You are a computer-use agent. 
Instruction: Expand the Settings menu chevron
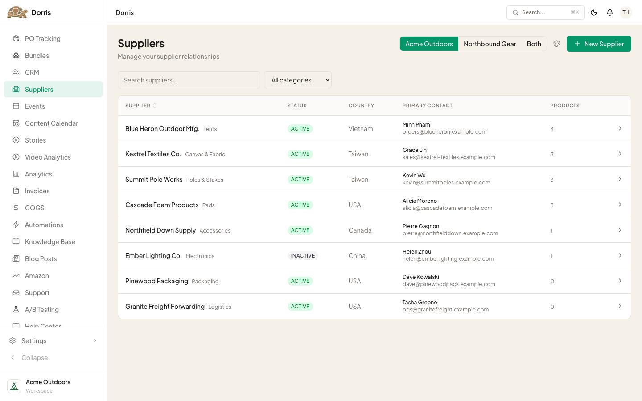click(x=95, y=341)
